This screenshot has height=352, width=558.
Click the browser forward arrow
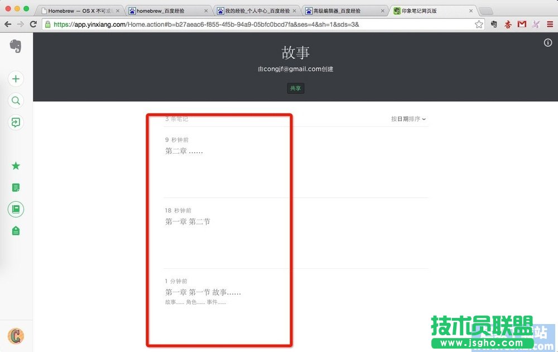click(21, 24)
